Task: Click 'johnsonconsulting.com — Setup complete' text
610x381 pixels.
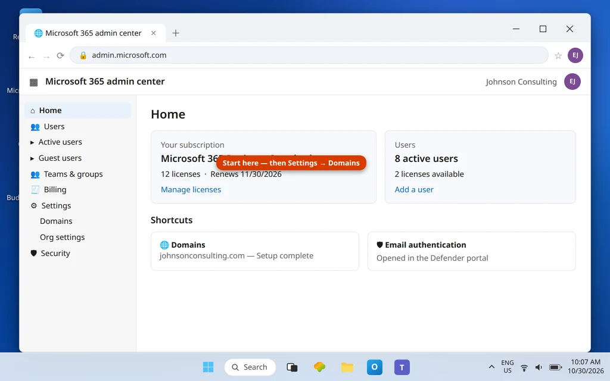Action: [236, 256]
